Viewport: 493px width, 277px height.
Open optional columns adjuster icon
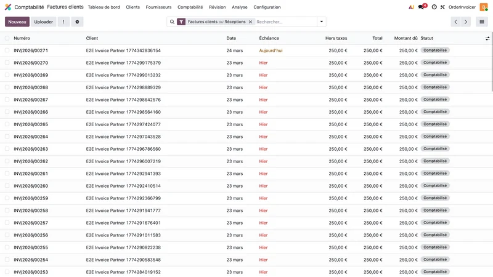pos(487,38)
